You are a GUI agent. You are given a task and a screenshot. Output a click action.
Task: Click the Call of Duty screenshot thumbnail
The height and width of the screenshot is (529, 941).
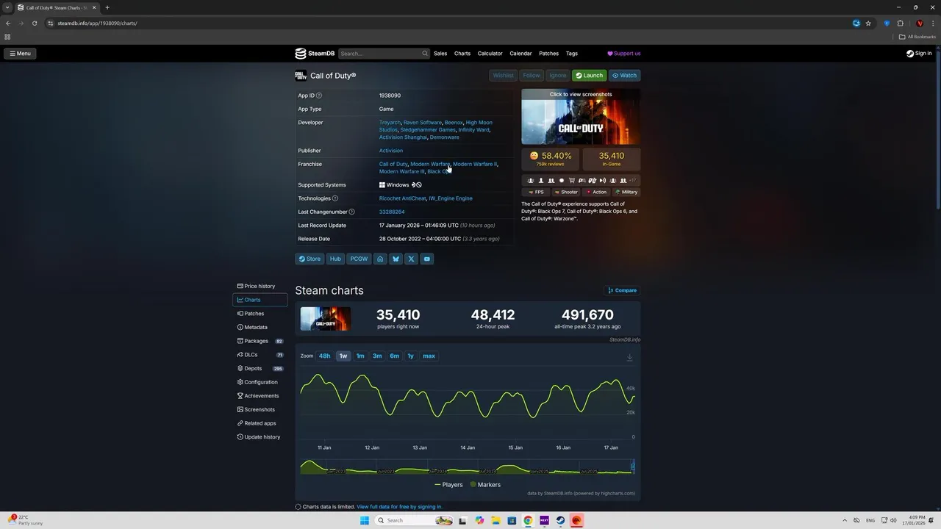point(581,117)
